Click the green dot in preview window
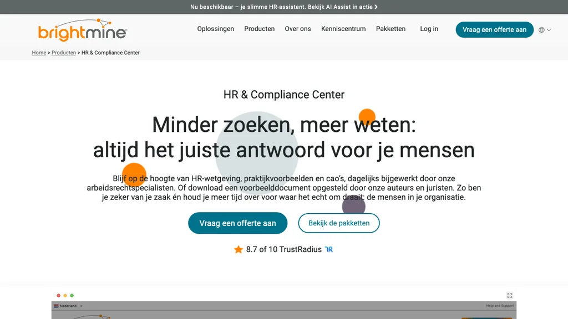This screenshot has height=319, width=568. (x=72, y=296)
